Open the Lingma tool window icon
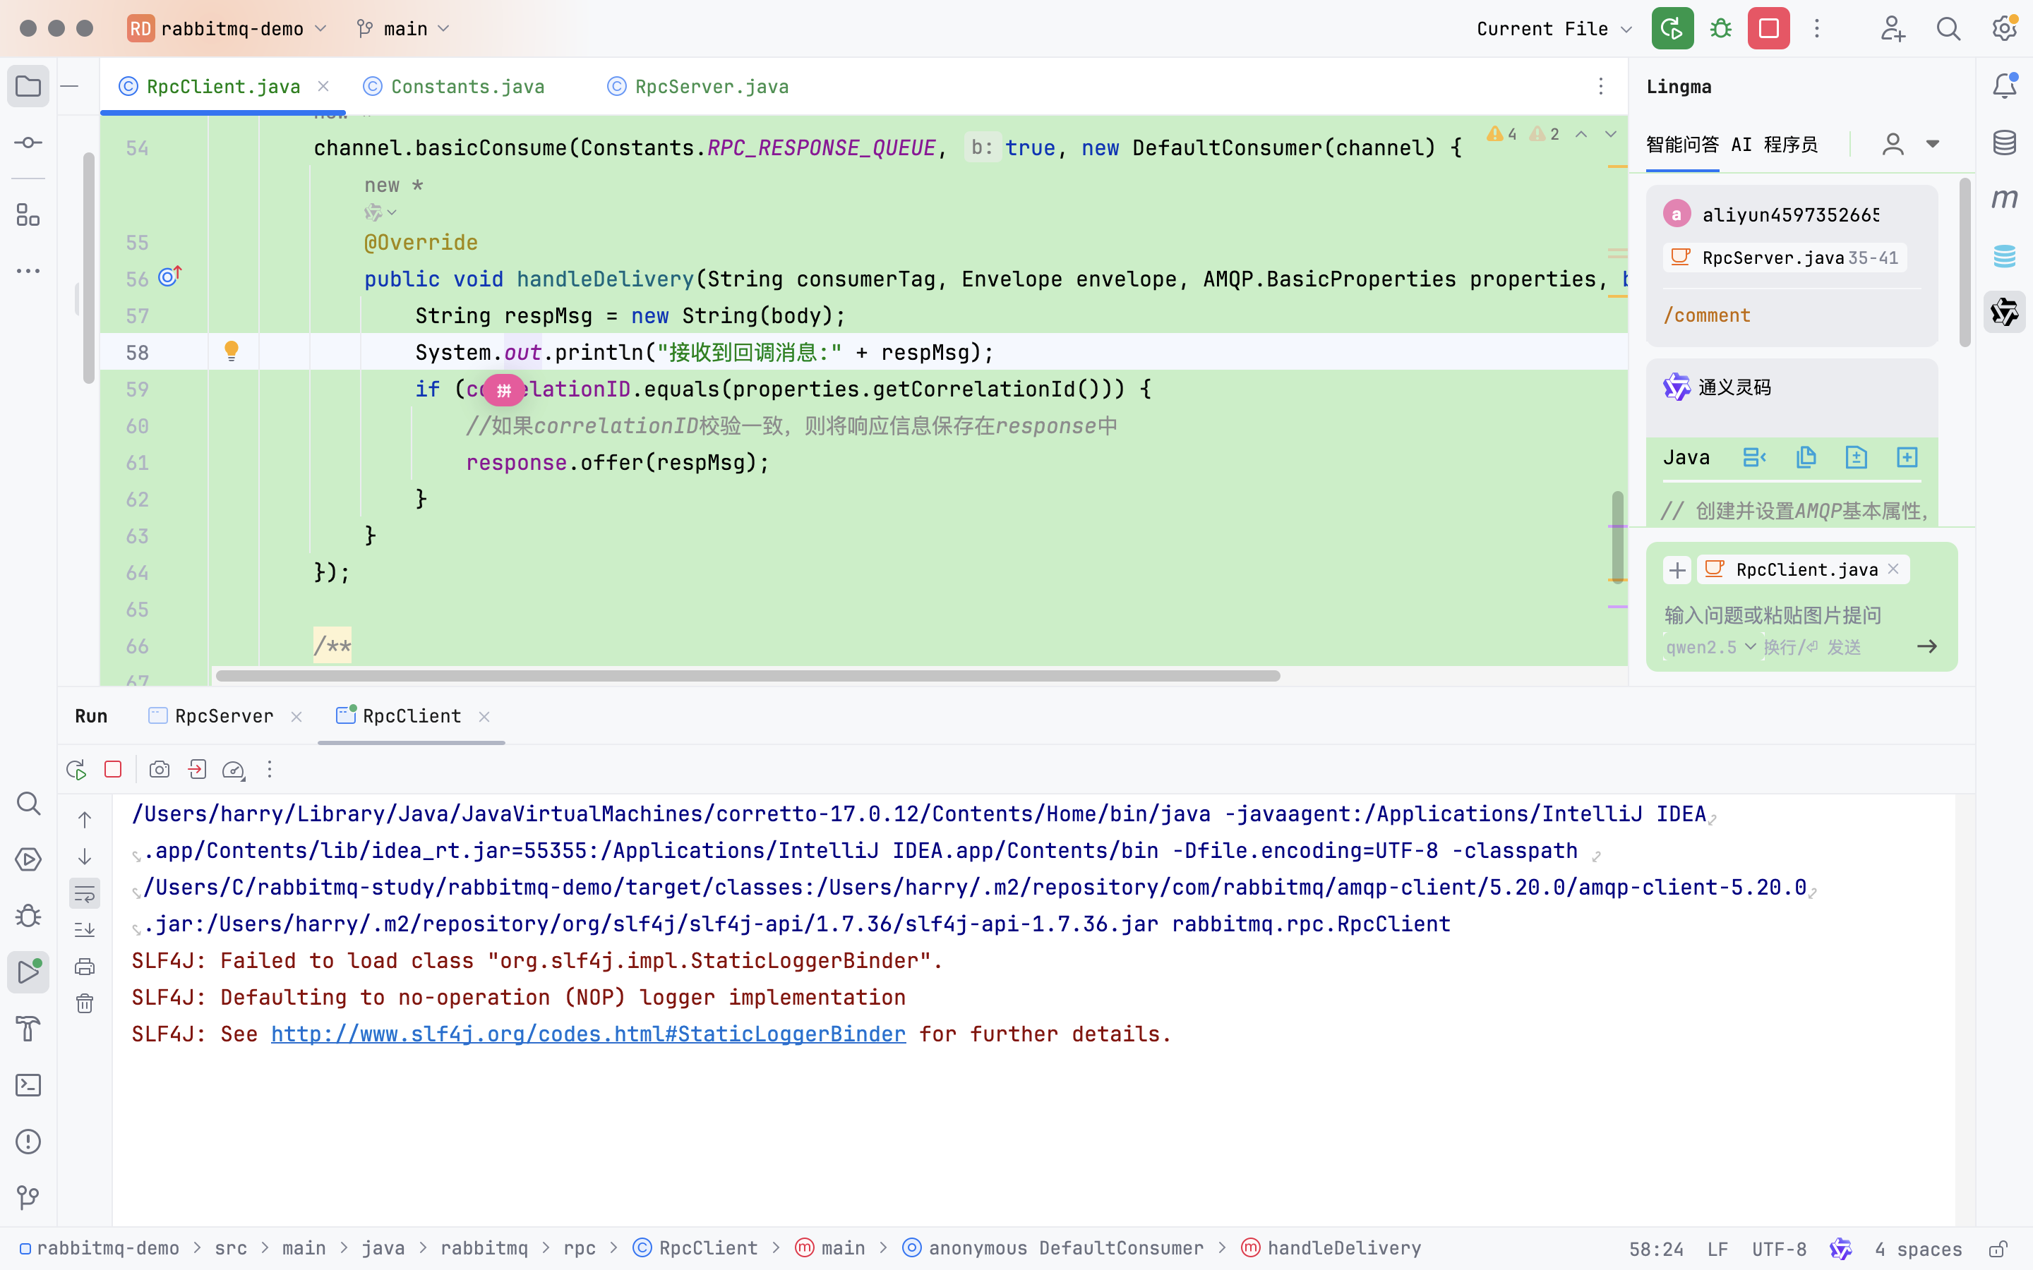Screen dimensions: 2033x1270 coord(2005,313)
